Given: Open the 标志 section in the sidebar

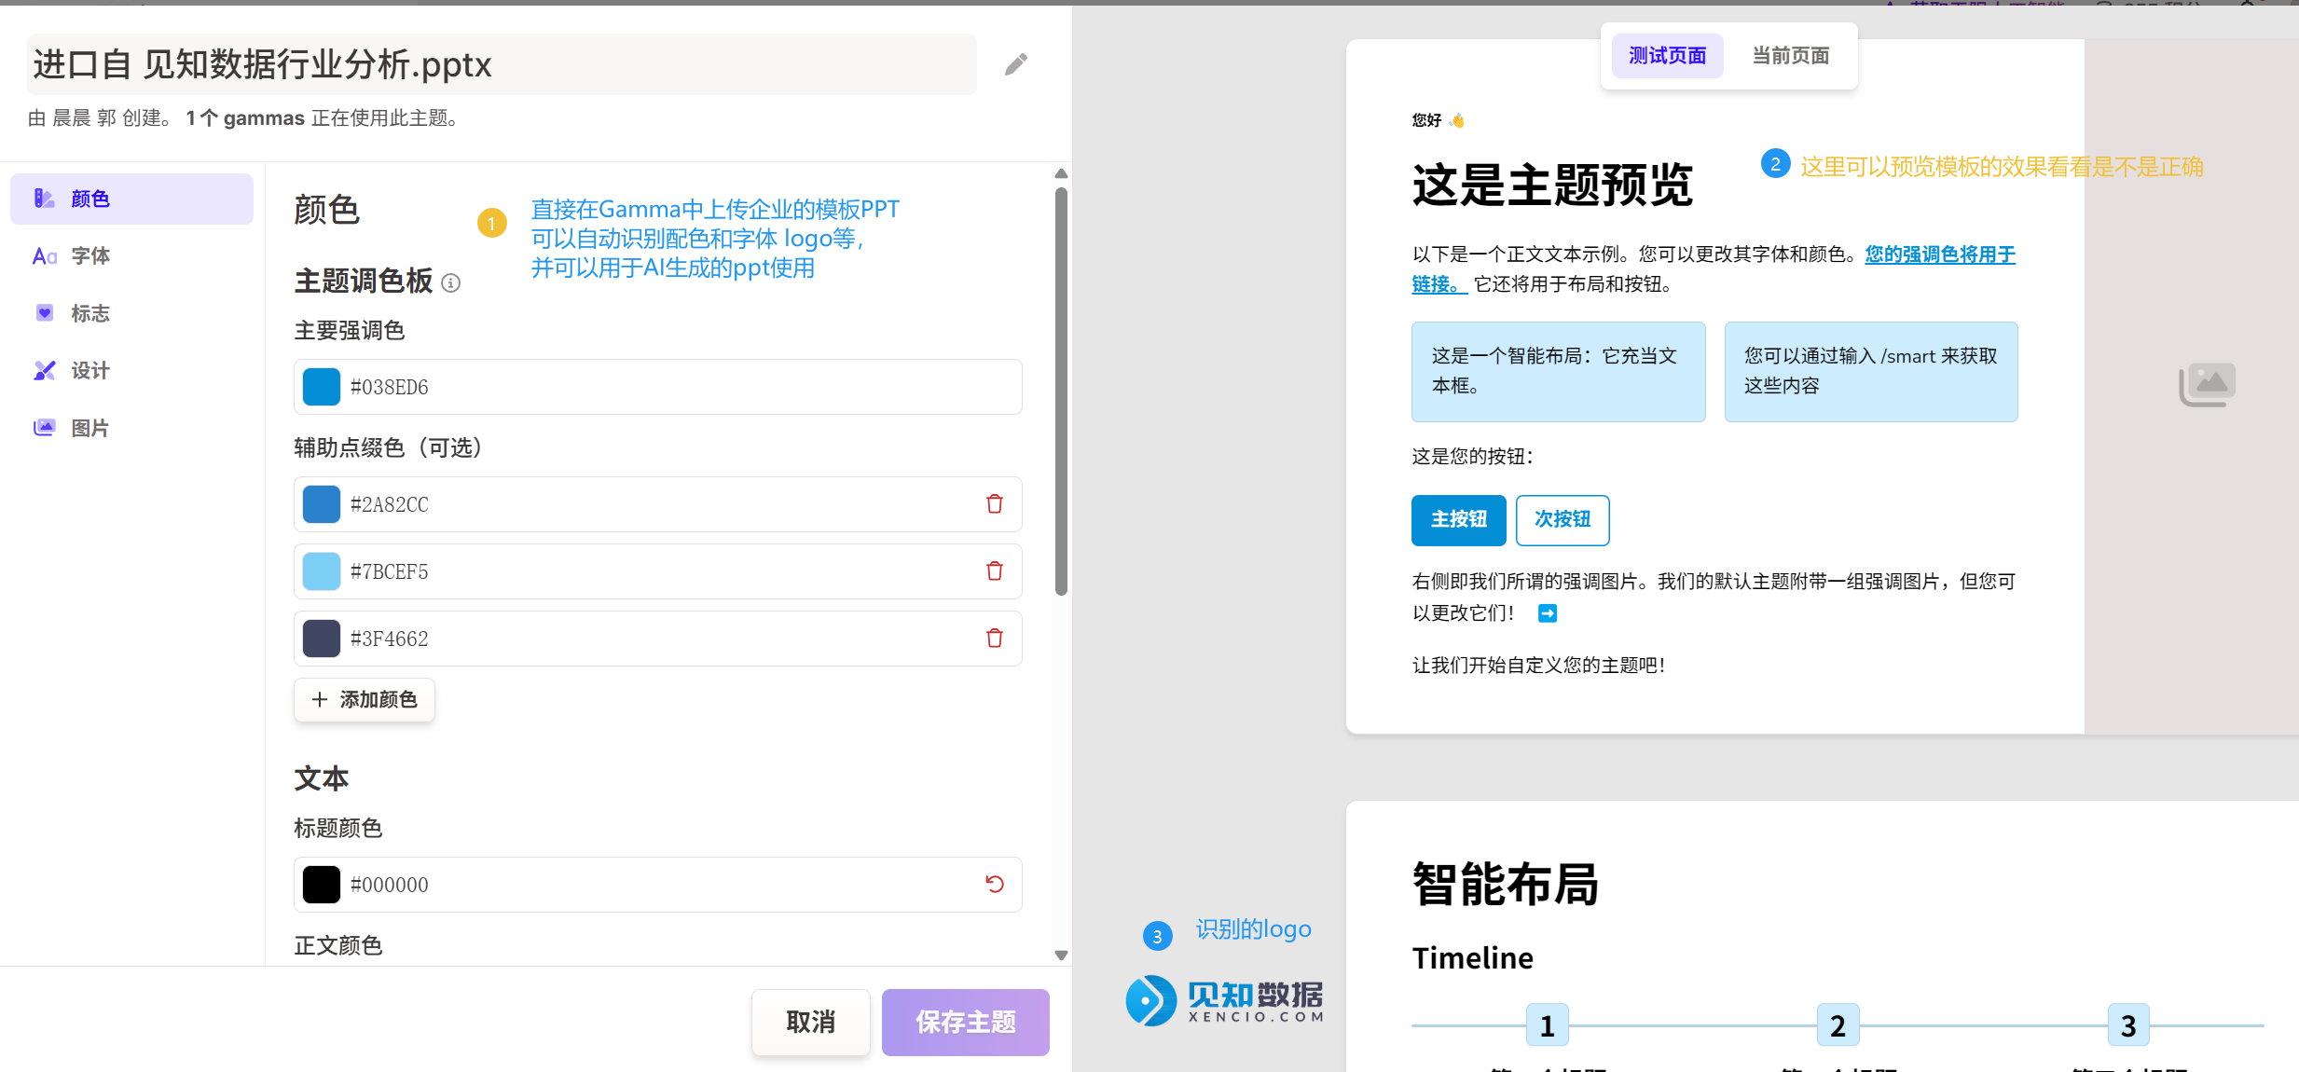Looking at the screenshot, I should 89,312.
